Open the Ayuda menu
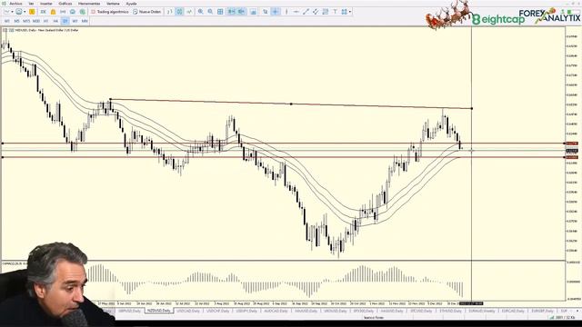The height and width of the screenshot is (327, 582). click(x=131, y=4)
